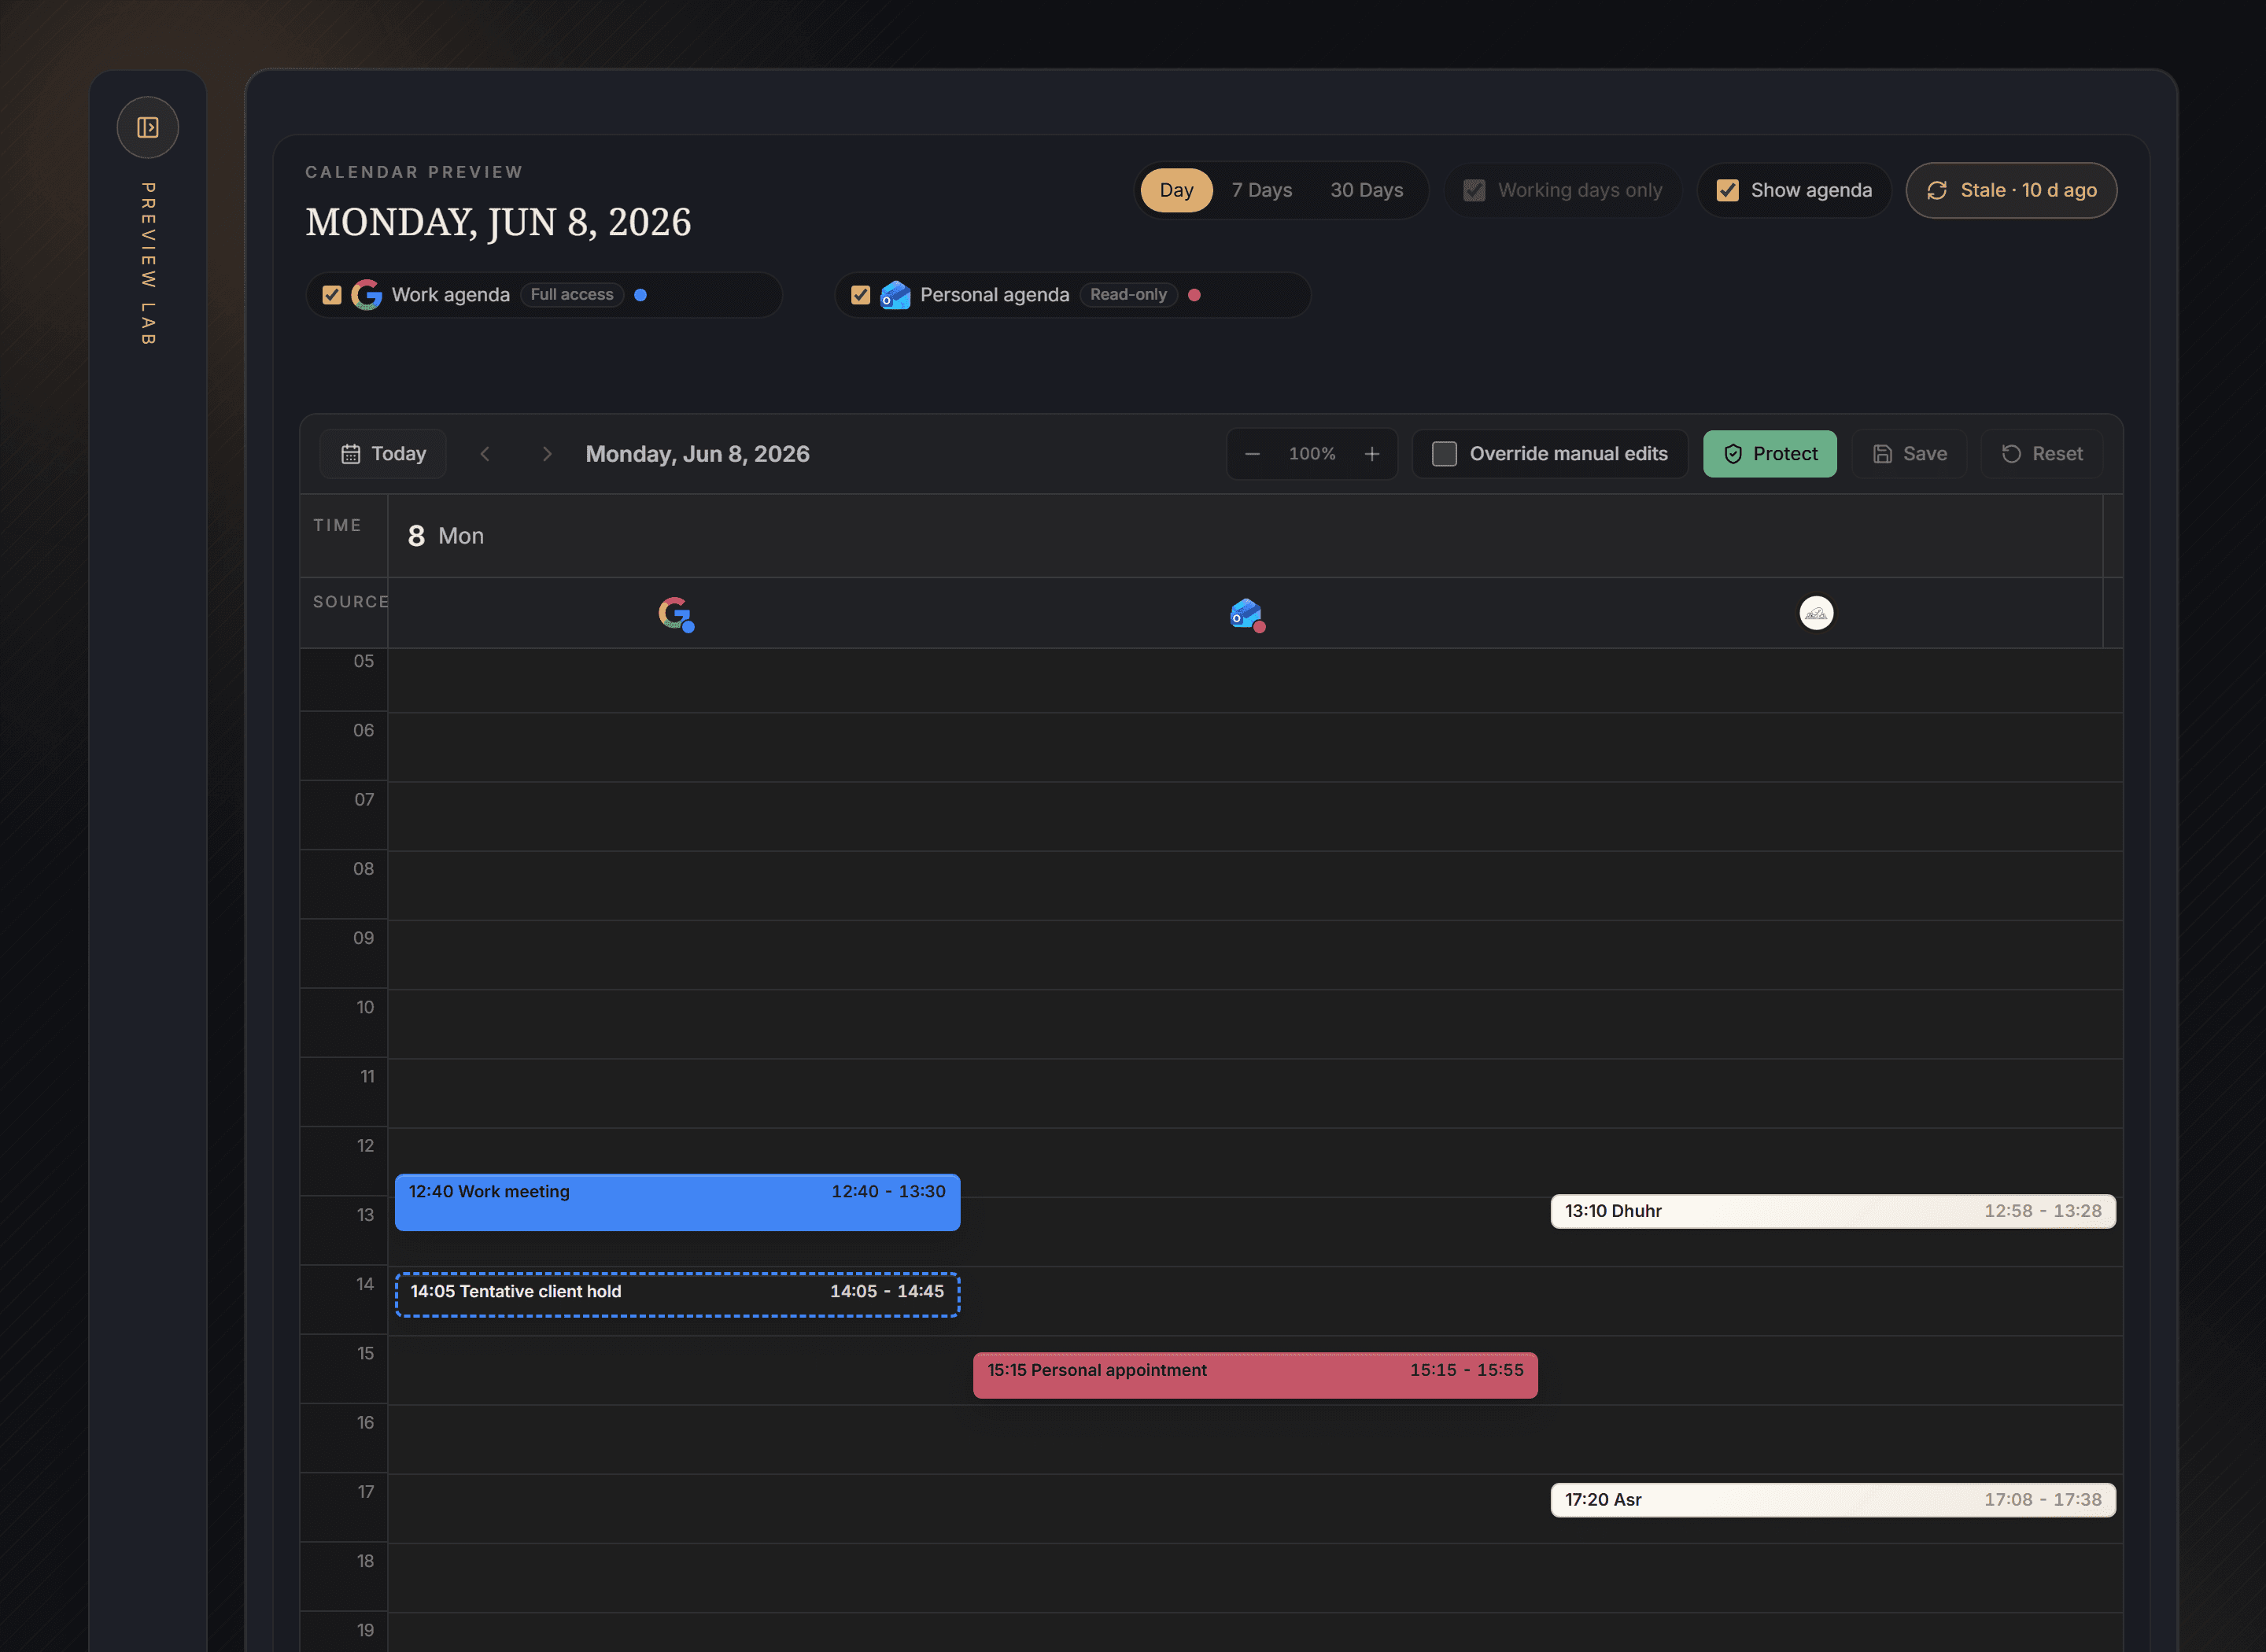This screenshot has height=1652, width=2266.
Task: Switch to the 7 Days view
Action: 1262,190
